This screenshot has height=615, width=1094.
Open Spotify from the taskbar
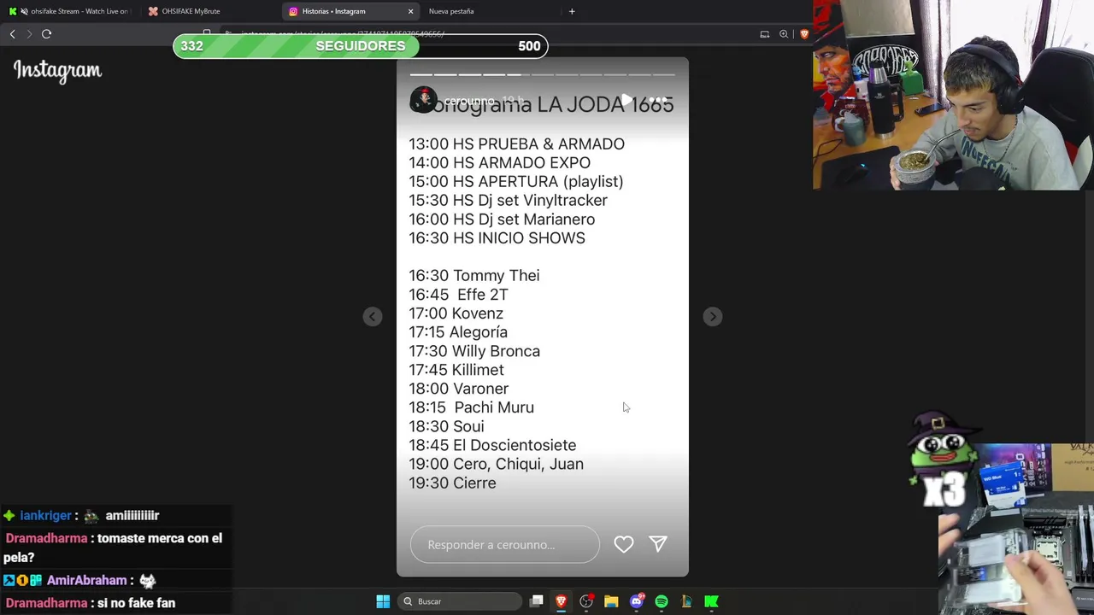(x=662, y=601)
